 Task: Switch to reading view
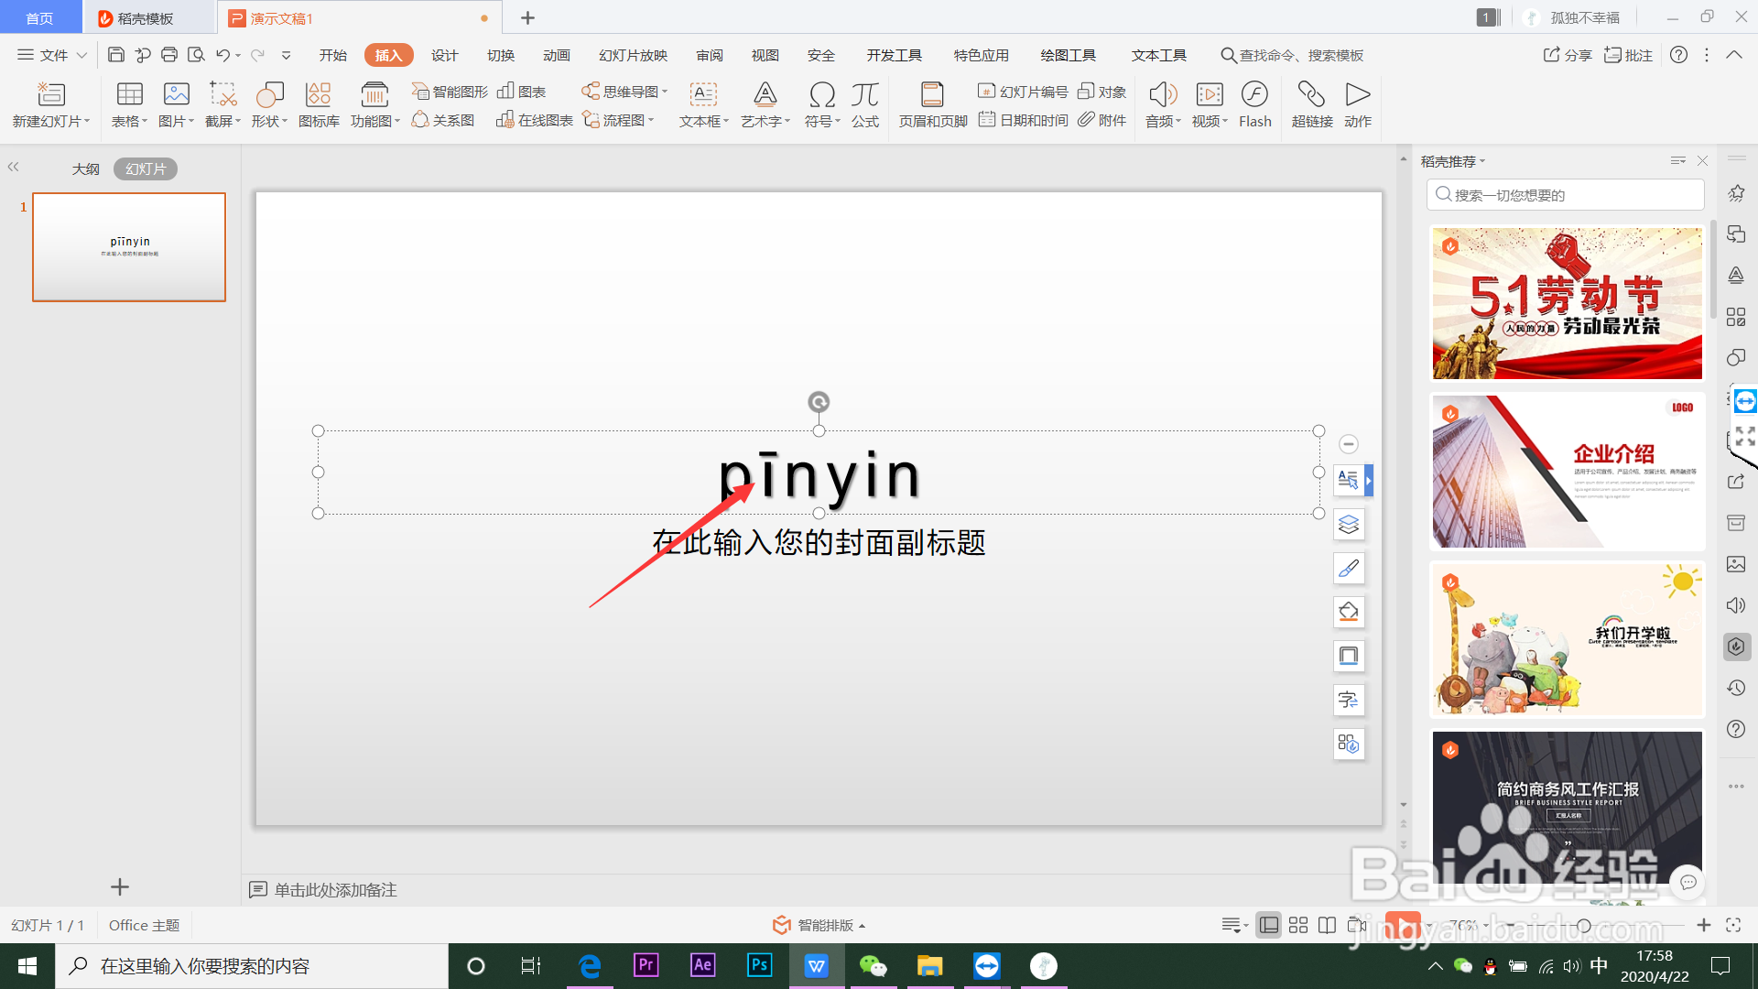point(1327,925)
